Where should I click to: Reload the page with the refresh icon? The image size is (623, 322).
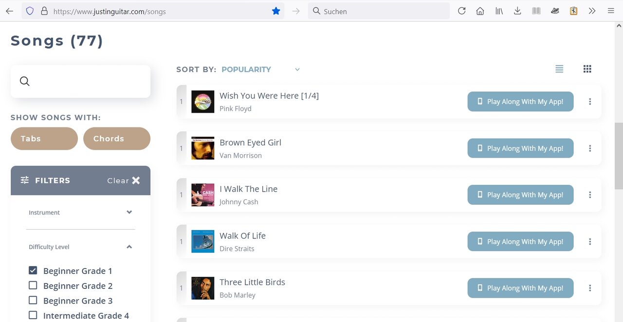pos(462,11)
